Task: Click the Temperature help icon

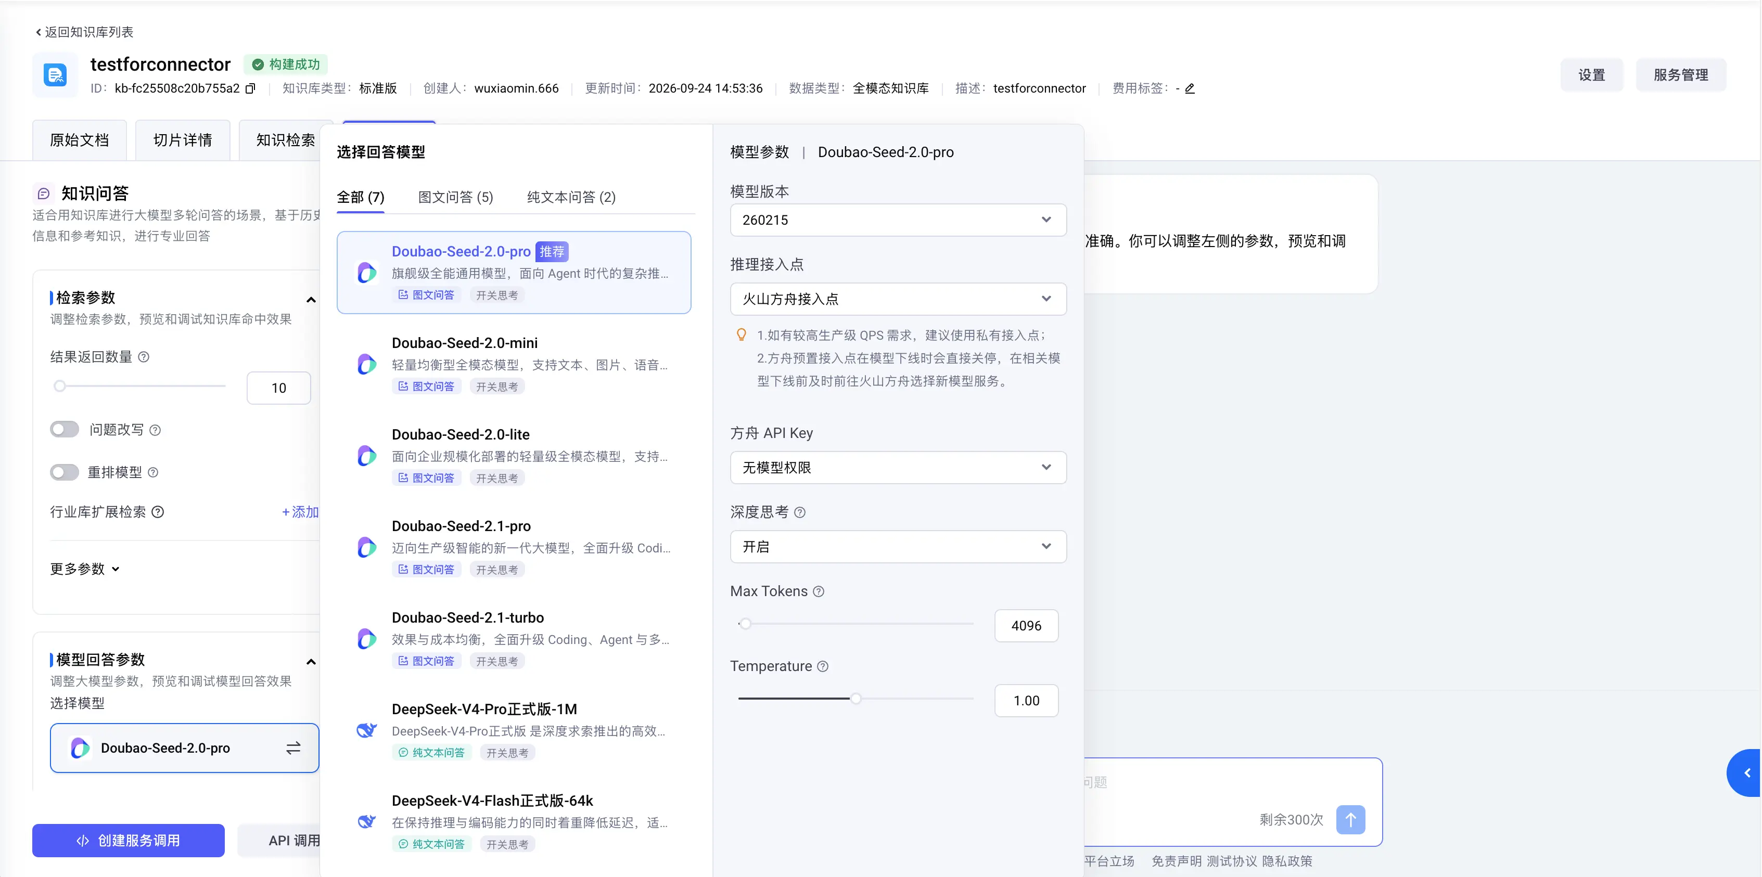Action: (x=823, y=666)
